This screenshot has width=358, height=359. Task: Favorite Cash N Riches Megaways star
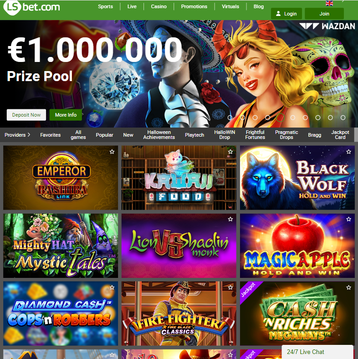coord(348,287)
